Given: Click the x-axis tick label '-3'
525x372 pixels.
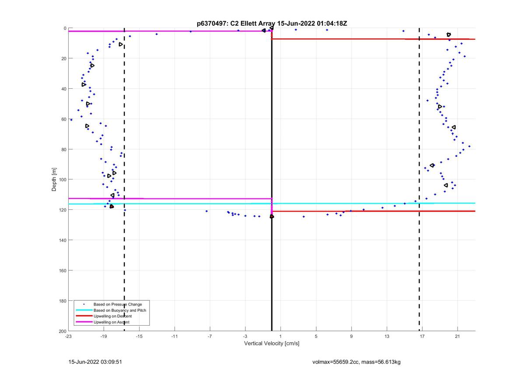Looking at the screenshot, I should click(245, 337).
